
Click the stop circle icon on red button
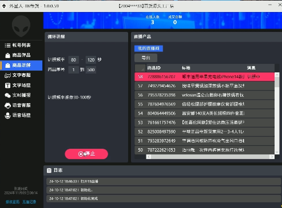pyautogui.click(x=81, y=154)
